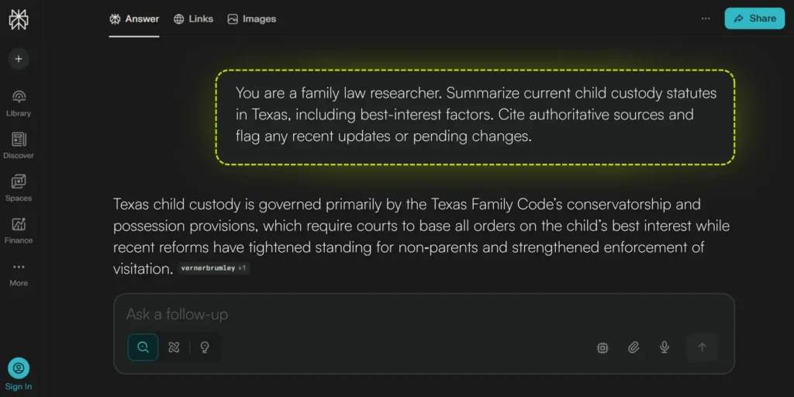Click the Ask a follow-up field

click(x=423, y=315)
